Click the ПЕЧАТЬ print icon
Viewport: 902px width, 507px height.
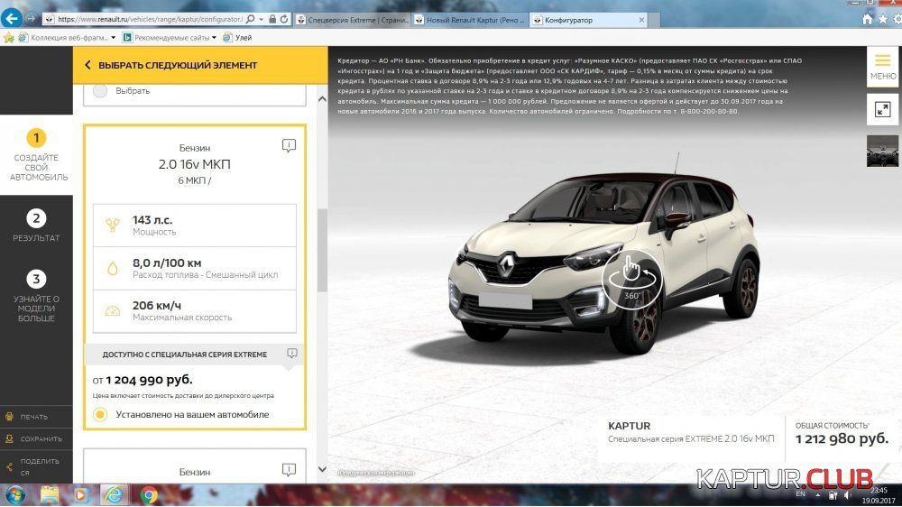click(10, 417)
